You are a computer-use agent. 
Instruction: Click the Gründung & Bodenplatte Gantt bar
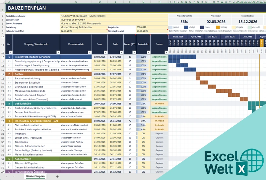click(212, 87)
